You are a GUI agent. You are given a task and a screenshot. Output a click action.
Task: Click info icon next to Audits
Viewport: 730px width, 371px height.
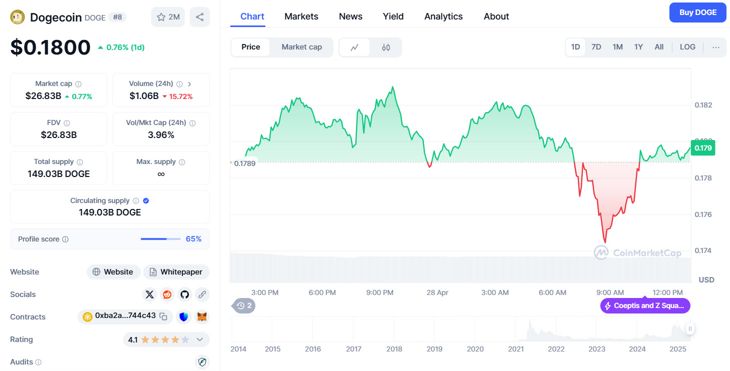click(x=39, y=362)
